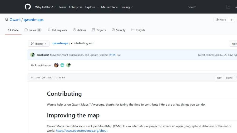
Task: Click the Watch button
Action: (x=221, y=20)
